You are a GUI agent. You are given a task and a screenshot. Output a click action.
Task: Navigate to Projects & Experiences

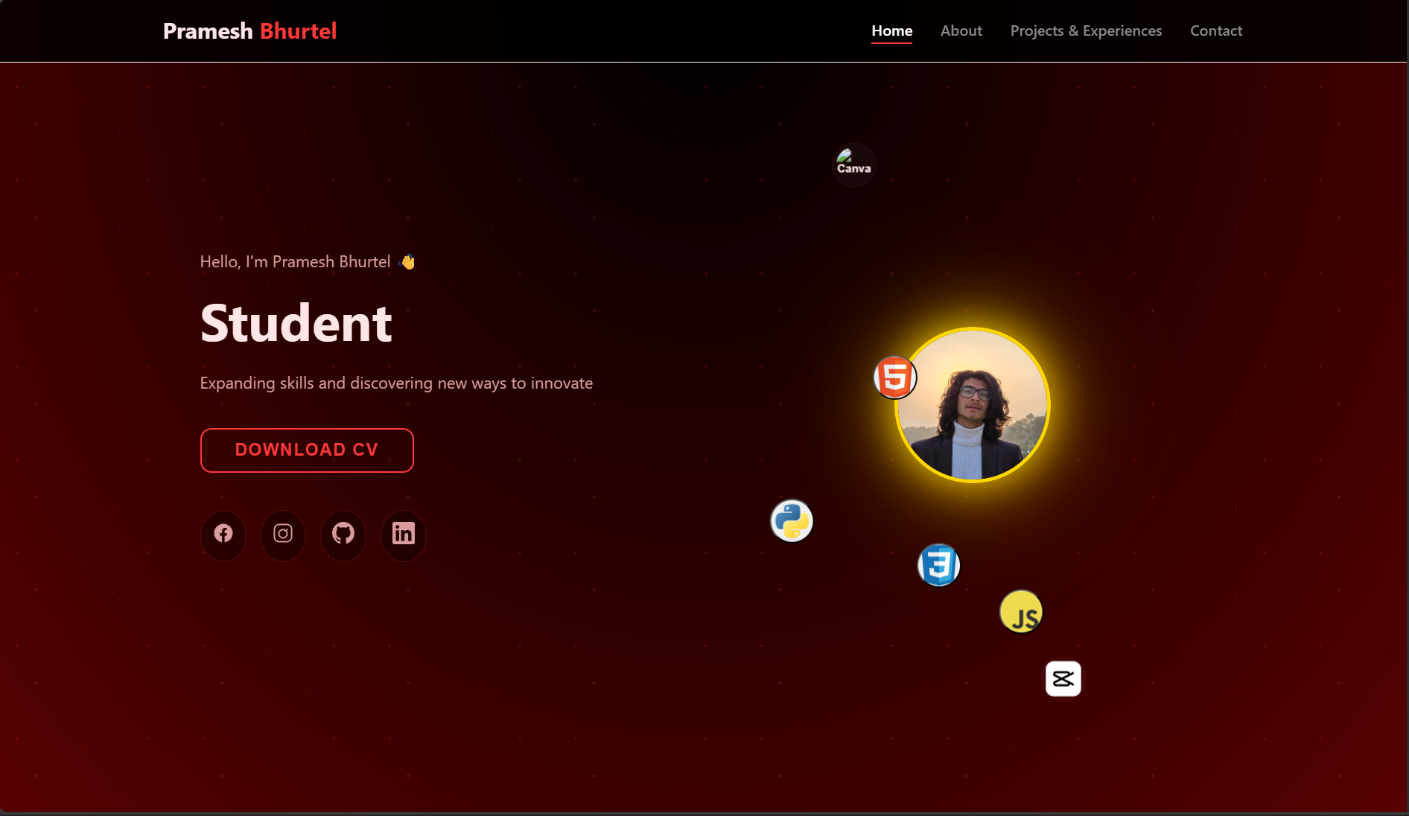[1086, 31]
